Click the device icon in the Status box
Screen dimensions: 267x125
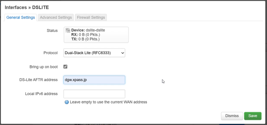coord(68,30)
